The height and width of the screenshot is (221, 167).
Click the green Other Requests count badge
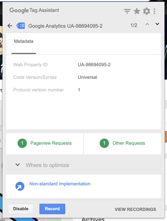(104, 143)
